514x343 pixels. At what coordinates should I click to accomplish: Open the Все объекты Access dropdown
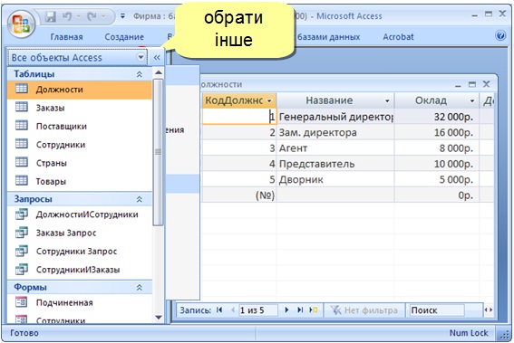click(x=141, y=57)
